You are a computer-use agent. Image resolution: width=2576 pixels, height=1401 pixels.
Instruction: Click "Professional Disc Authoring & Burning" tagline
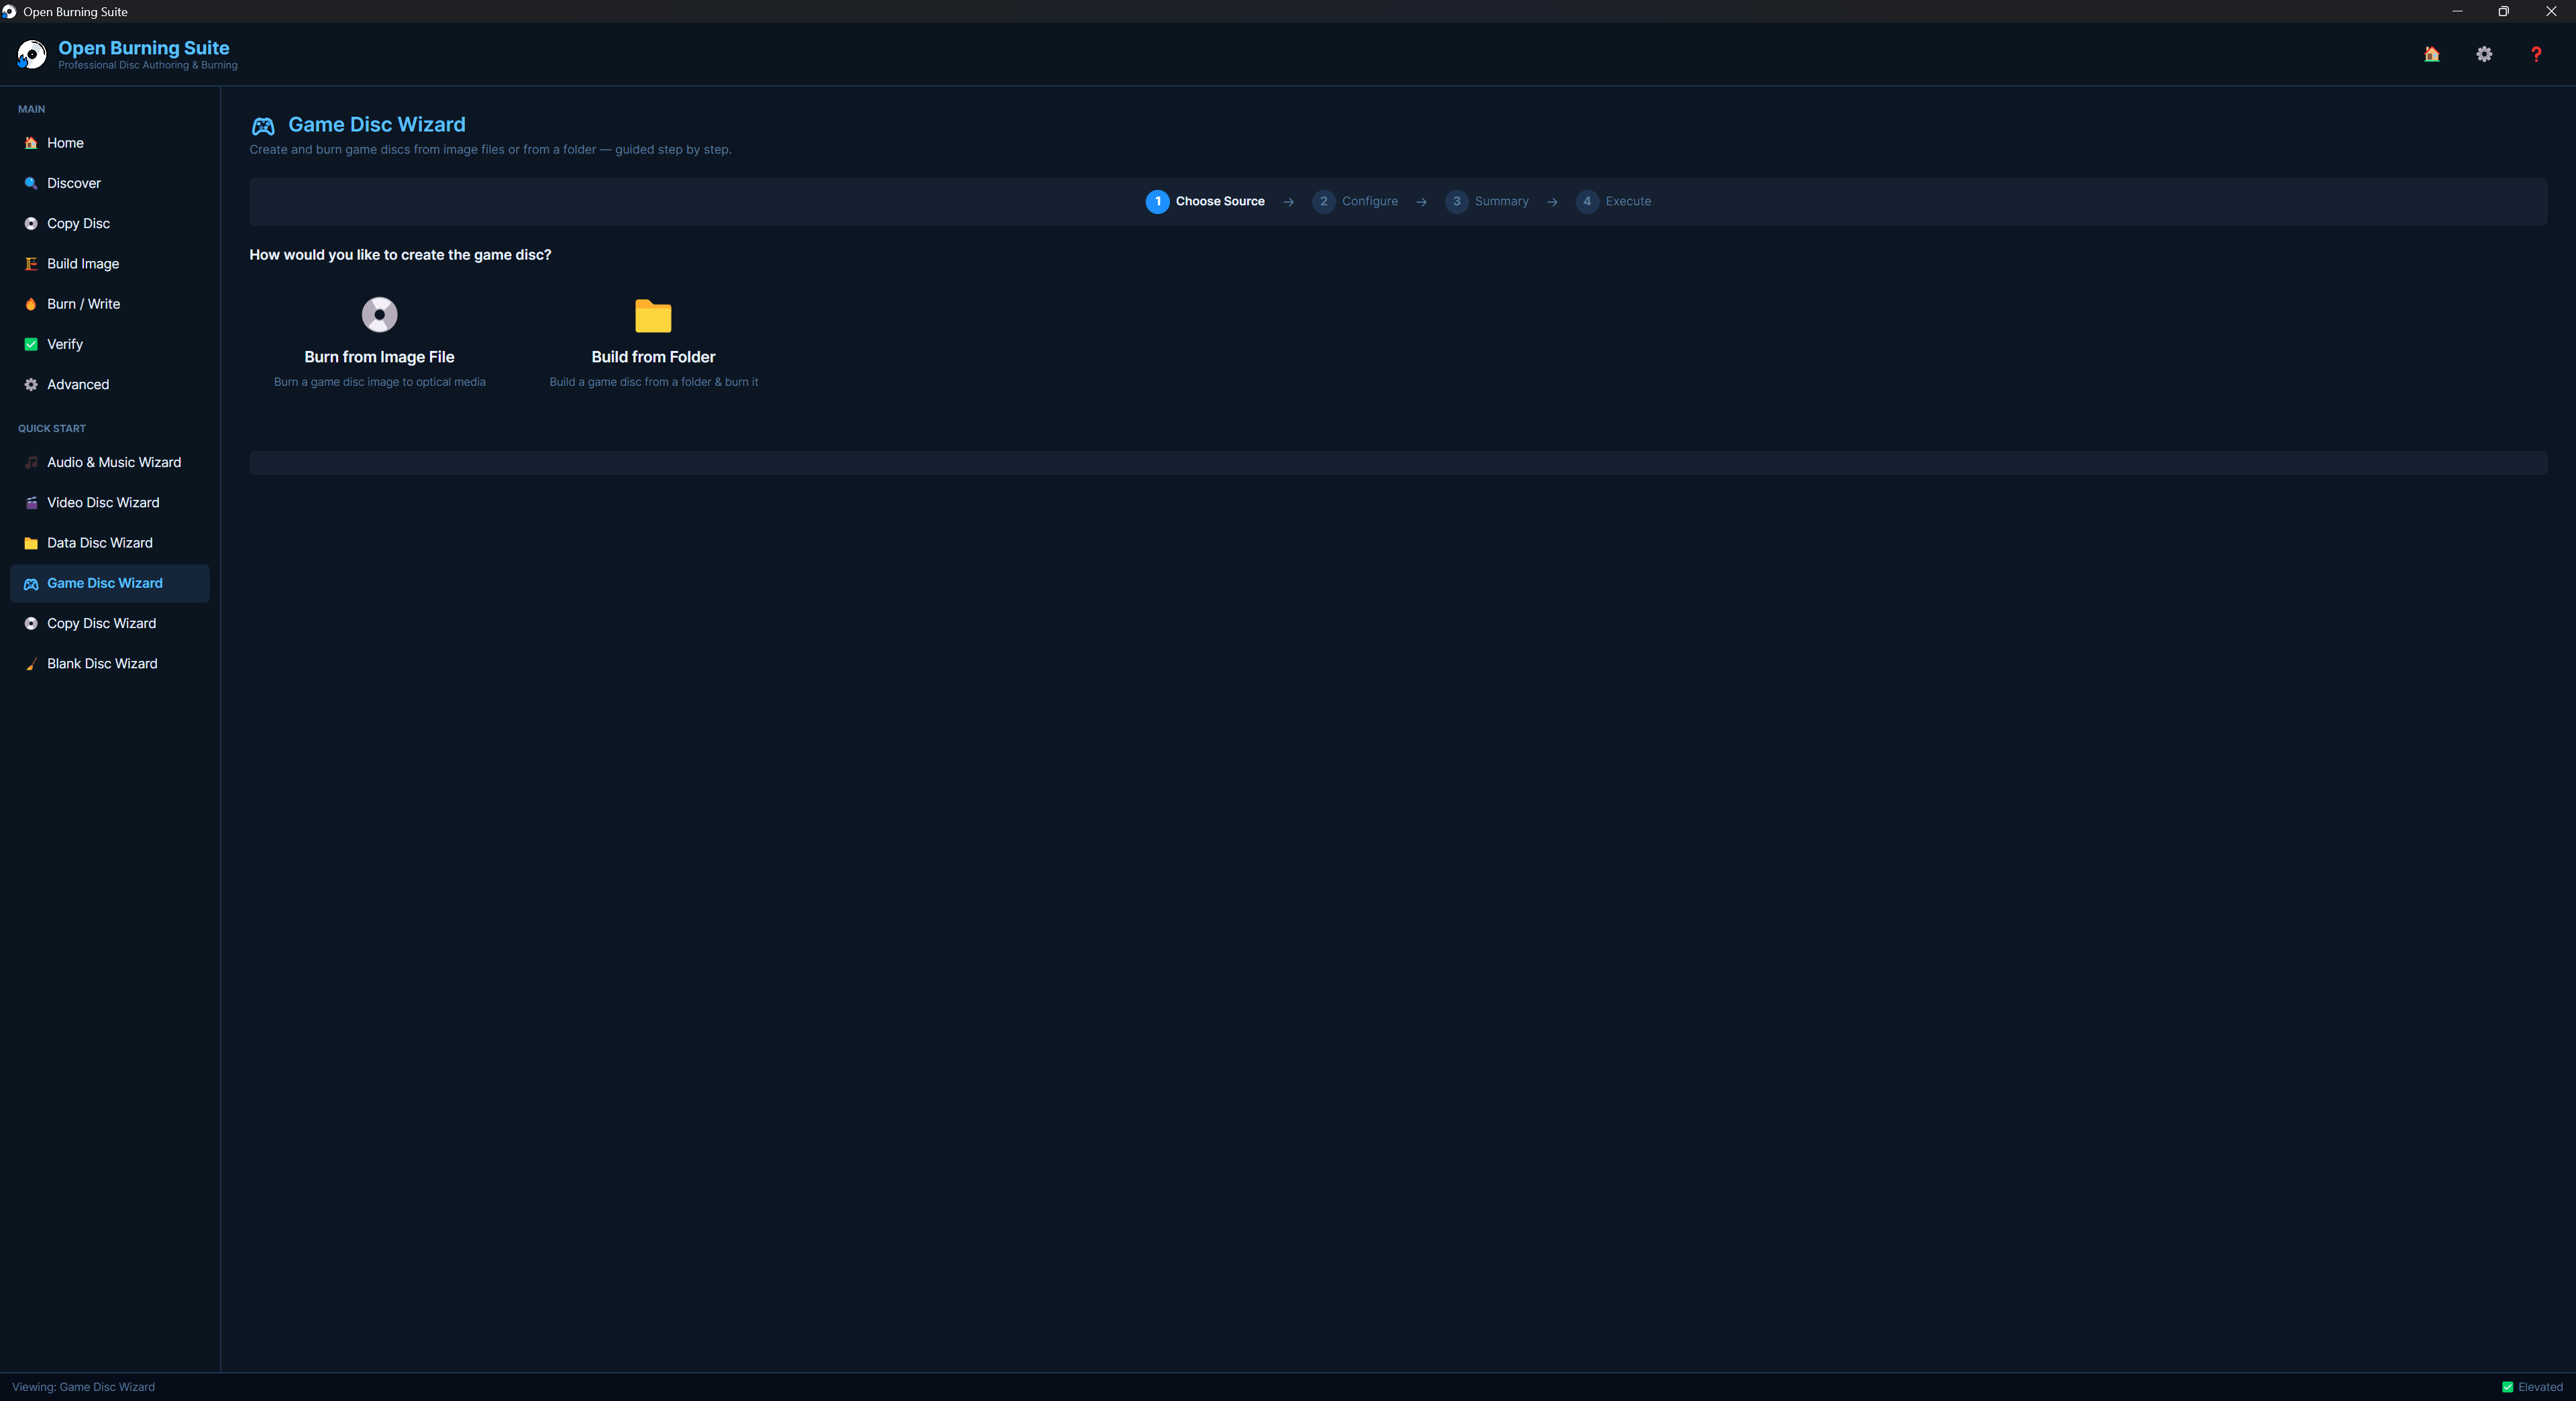point(148,65)
